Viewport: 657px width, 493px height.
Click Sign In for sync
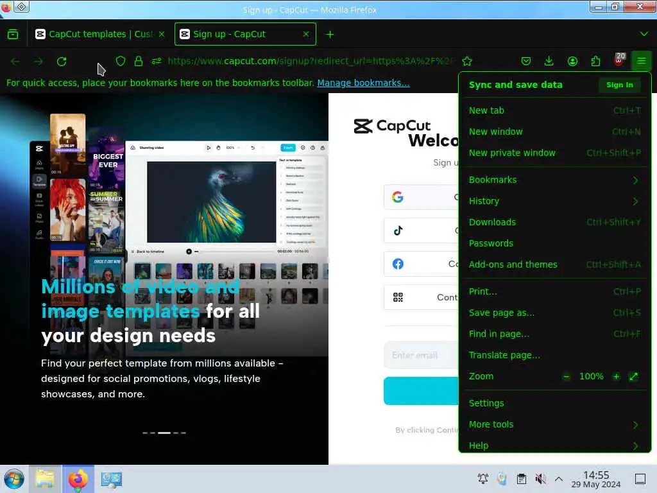(x=619, y=85)
